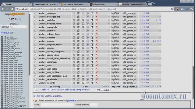This screenshot has width=195, height=109.
Task: Click the Check All link
Action: click(45, 90)
